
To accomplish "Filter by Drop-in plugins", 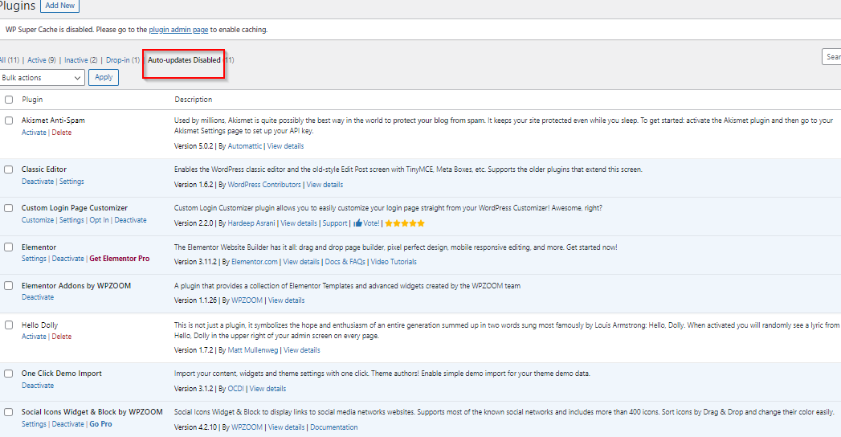I will click(x=123, y=60).
